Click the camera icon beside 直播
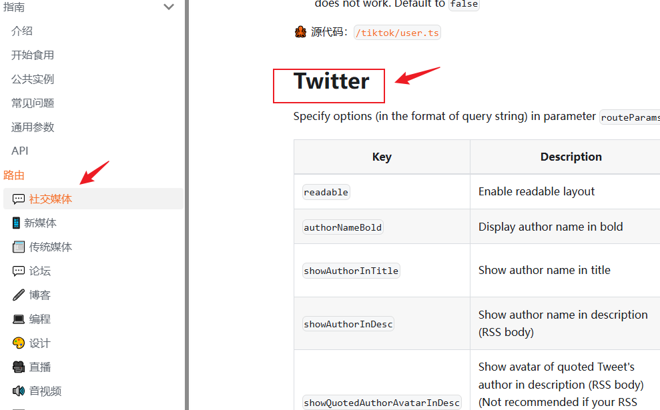 (x=19, y=367)
